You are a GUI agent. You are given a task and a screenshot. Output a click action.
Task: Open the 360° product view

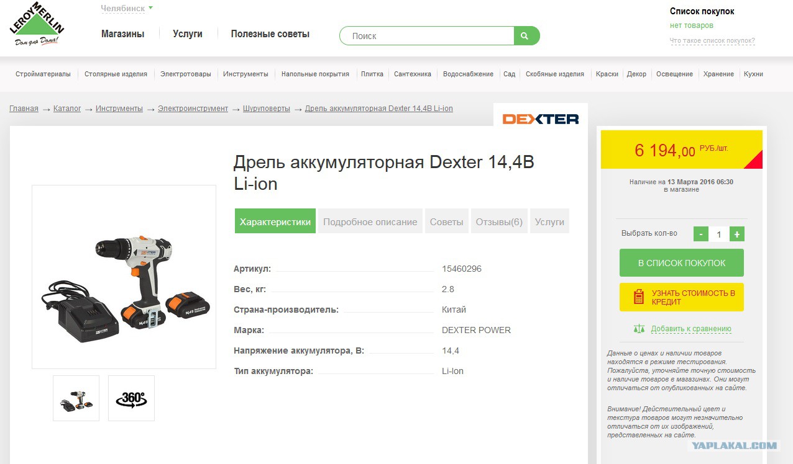[131, 398]
